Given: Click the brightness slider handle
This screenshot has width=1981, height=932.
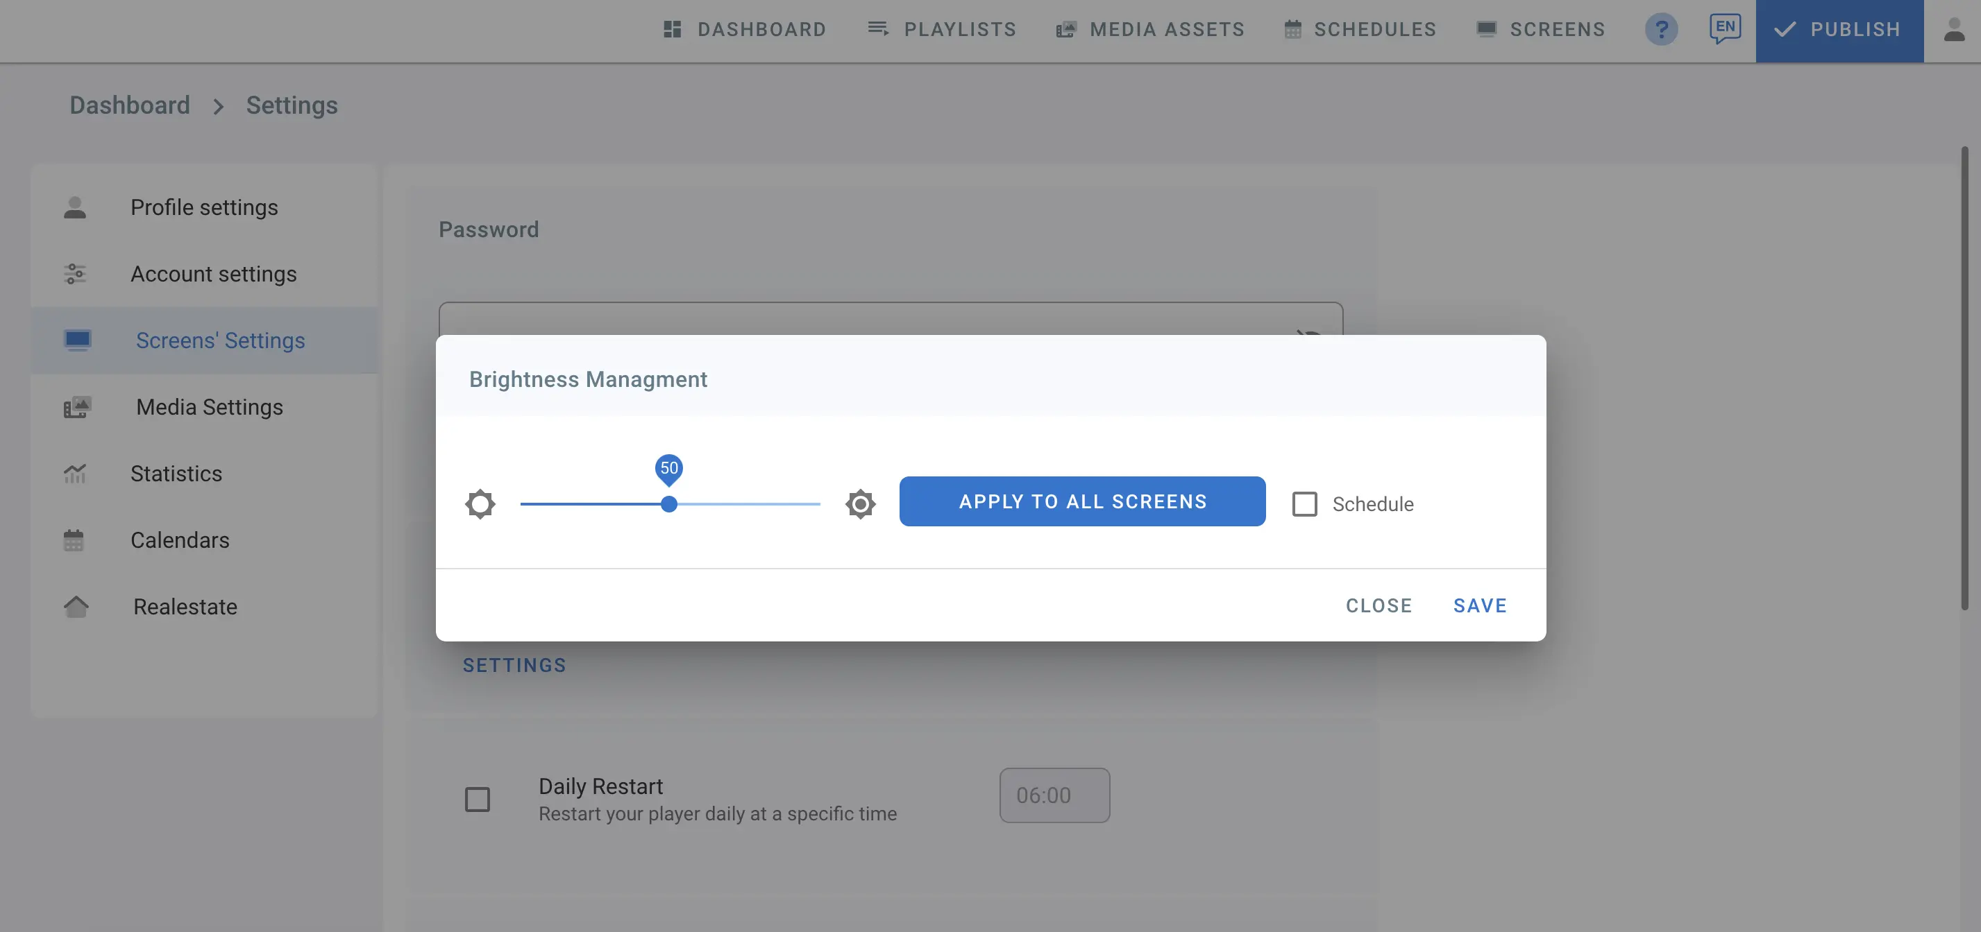Looking at the screenshot, I should [x=669, y=504].
